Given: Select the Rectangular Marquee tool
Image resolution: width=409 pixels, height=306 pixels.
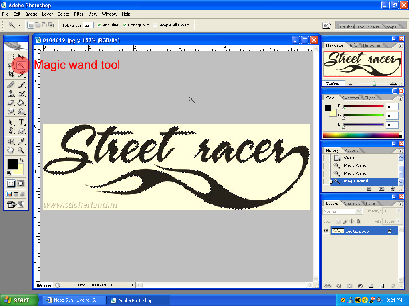Looking at the screenshot, I should click(11, 57).
